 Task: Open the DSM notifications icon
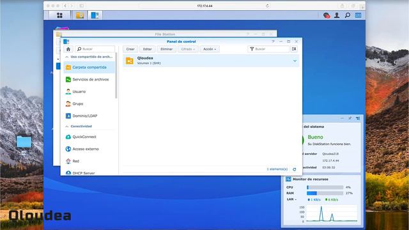(327, 15)
